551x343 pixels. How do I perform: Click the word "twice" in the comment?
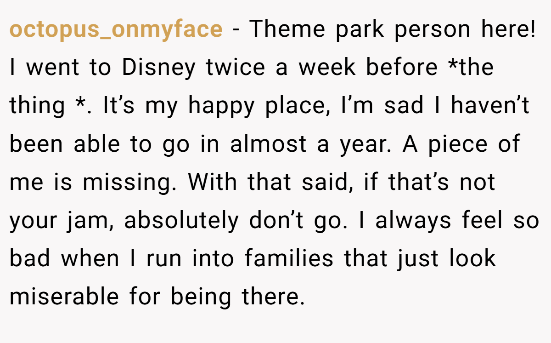coord(235,68)
